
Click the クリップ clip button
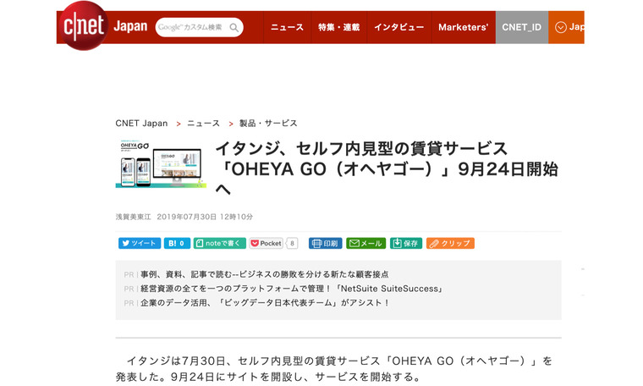449,243
